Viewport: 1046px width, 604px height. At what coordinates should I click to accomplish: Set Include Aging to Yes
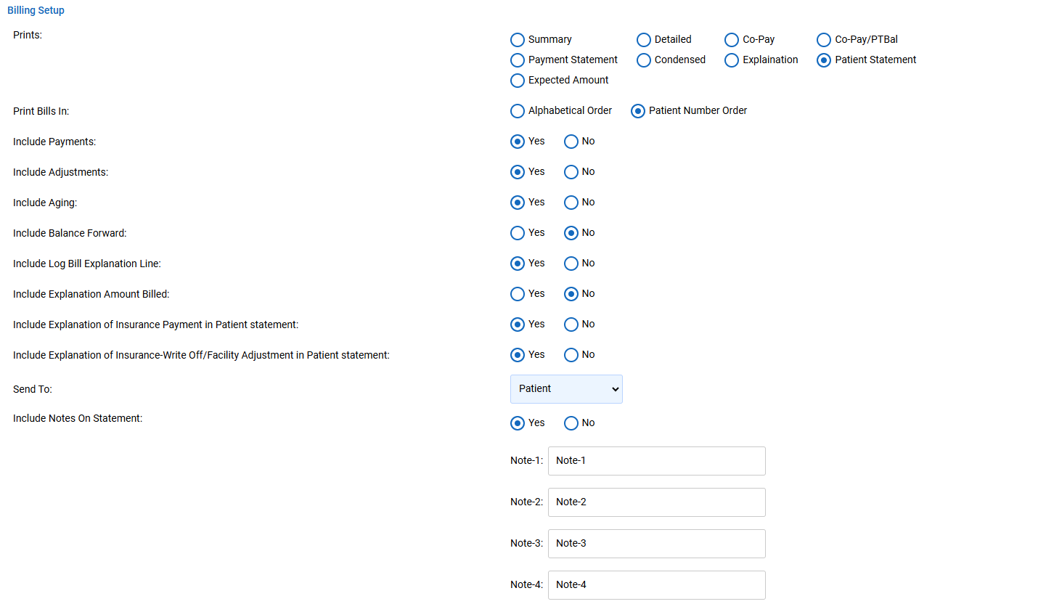(x=518, y=203)
